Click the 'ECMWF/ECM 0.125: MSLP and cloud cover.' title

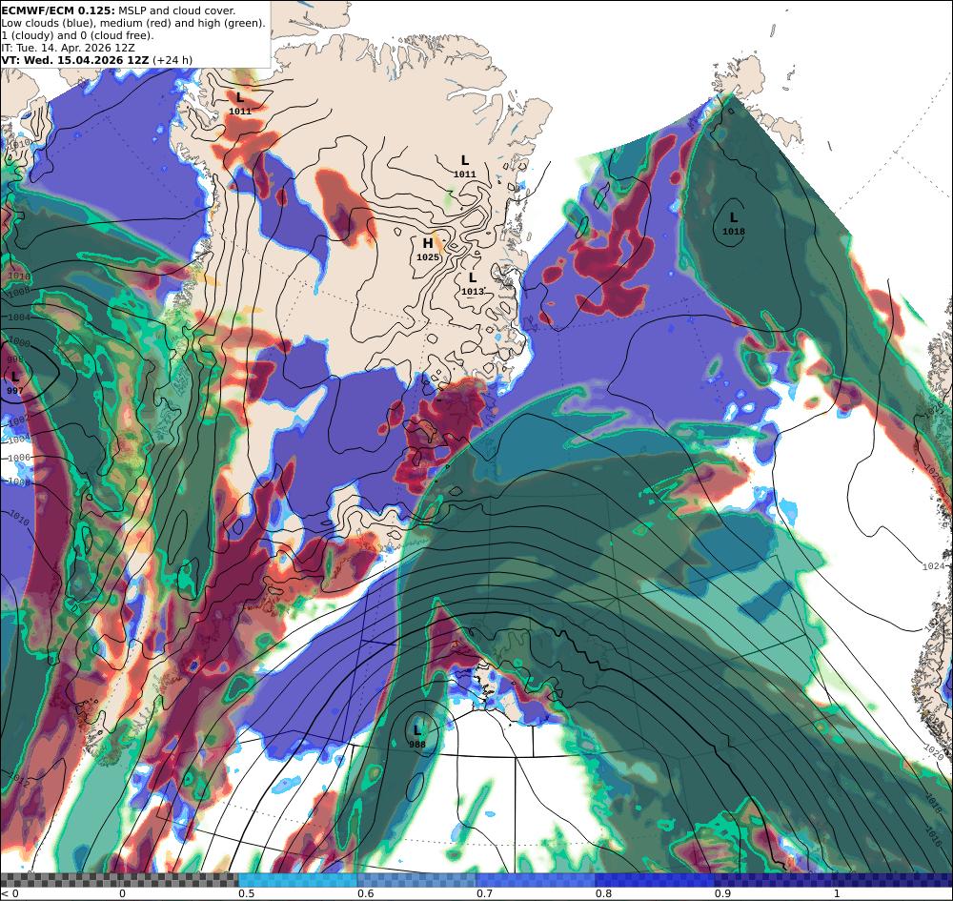(x=118, y=10)
